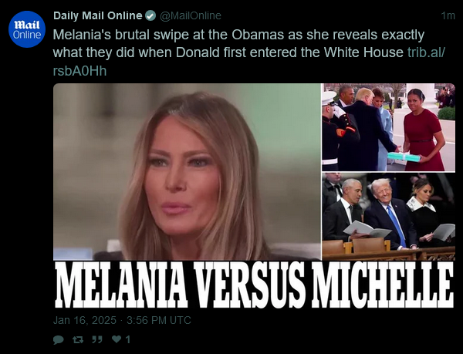Viewport: 463px width, 354px height.
Task: Enlarge the large Melania close-up image
Action: tap(187, 172)
